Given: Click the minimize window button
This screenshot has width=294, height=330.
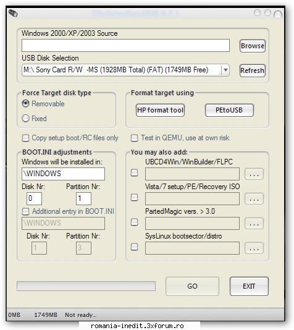Looking at the screenshot, I should [x=257, y=13].
